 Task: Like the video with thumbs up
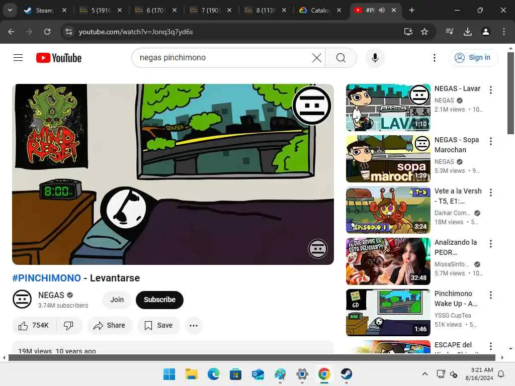click(34, 326)
